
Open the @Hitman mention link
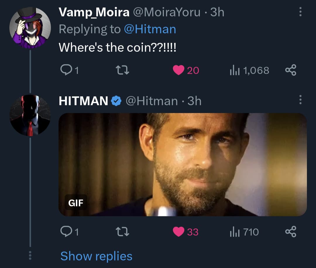click(150, 29)
